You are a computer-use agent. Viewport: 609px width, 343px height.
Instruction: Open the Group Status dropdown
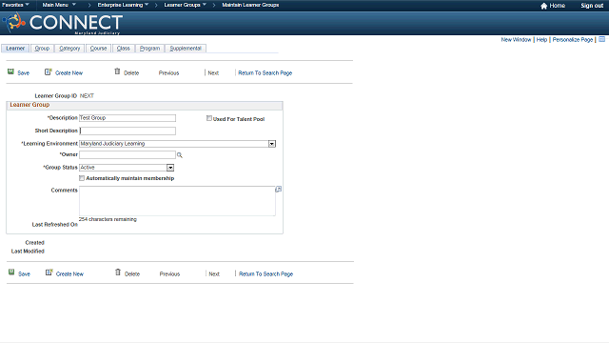170,168
